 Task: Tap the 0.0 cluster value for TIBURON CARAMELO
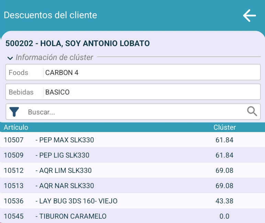pyautogui.click(x=224, y=216)
